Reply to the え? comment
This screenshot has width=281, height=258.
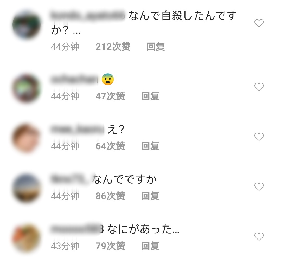pyautogui.click(x=150, y=146)
